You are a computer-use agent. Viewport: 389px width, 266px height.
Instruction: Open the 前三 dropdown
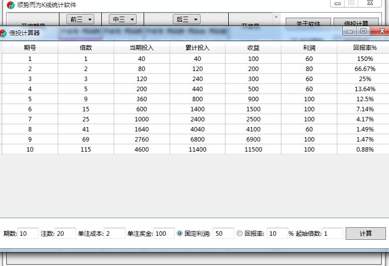click(x=81, y=19)
